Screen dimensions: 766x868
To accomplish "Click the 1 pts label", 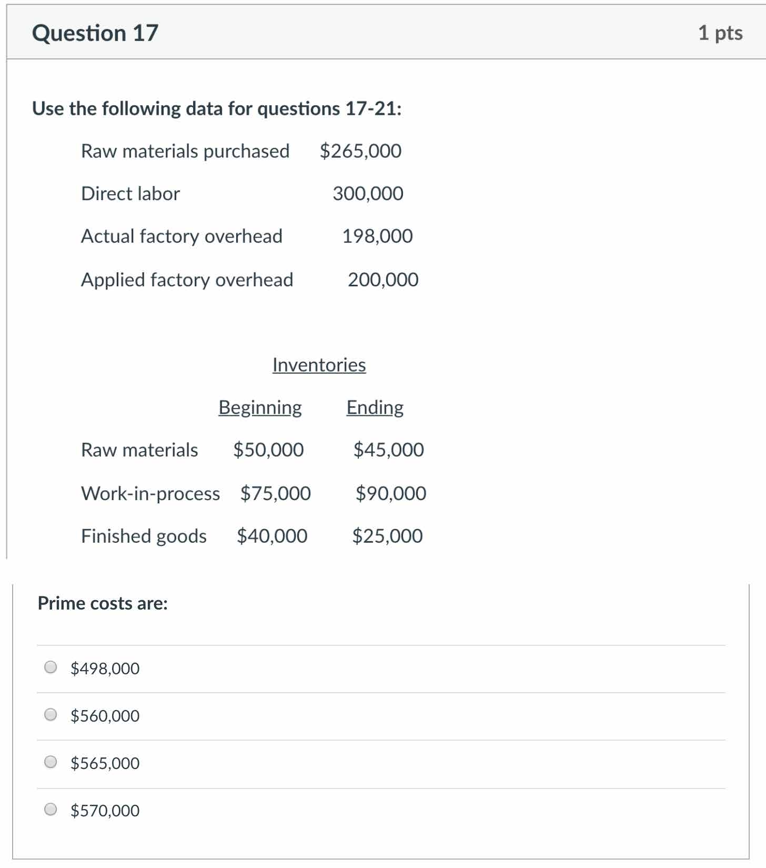I will (720, 33).
